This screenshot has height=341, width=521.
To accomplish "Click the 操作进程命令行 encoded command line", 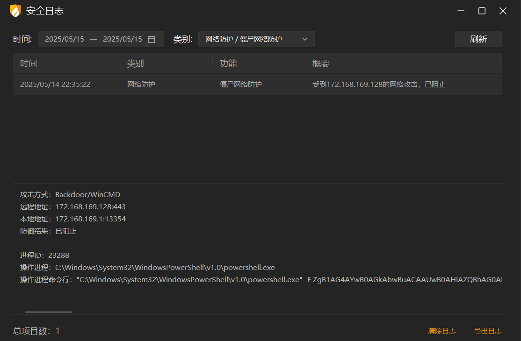I will 261,280.
